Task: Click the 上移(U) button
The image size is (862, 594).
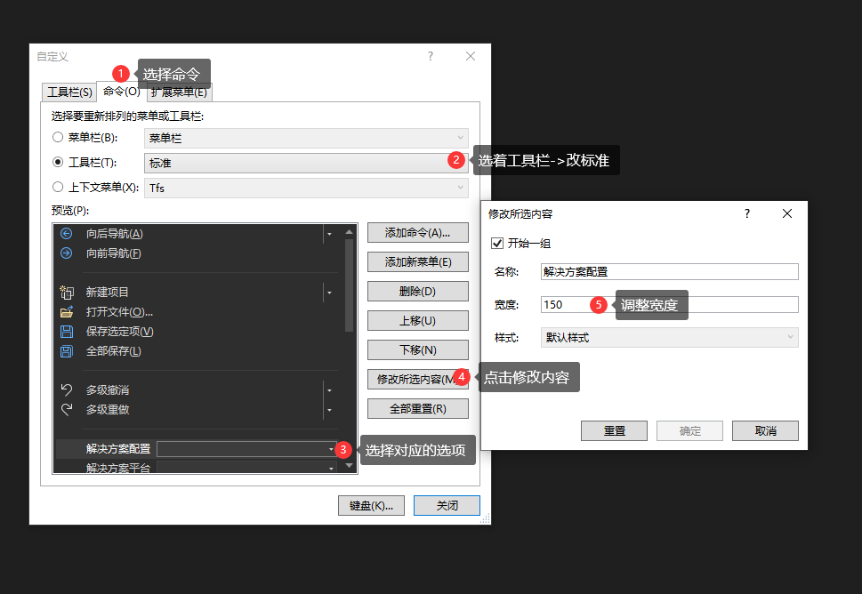Action: coord(418,320)
